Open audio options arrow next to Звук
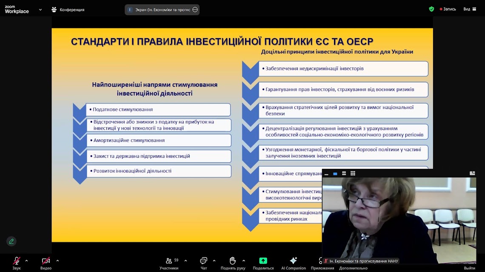Viewport: 485px width, 272px height. [x=27, y=261]
